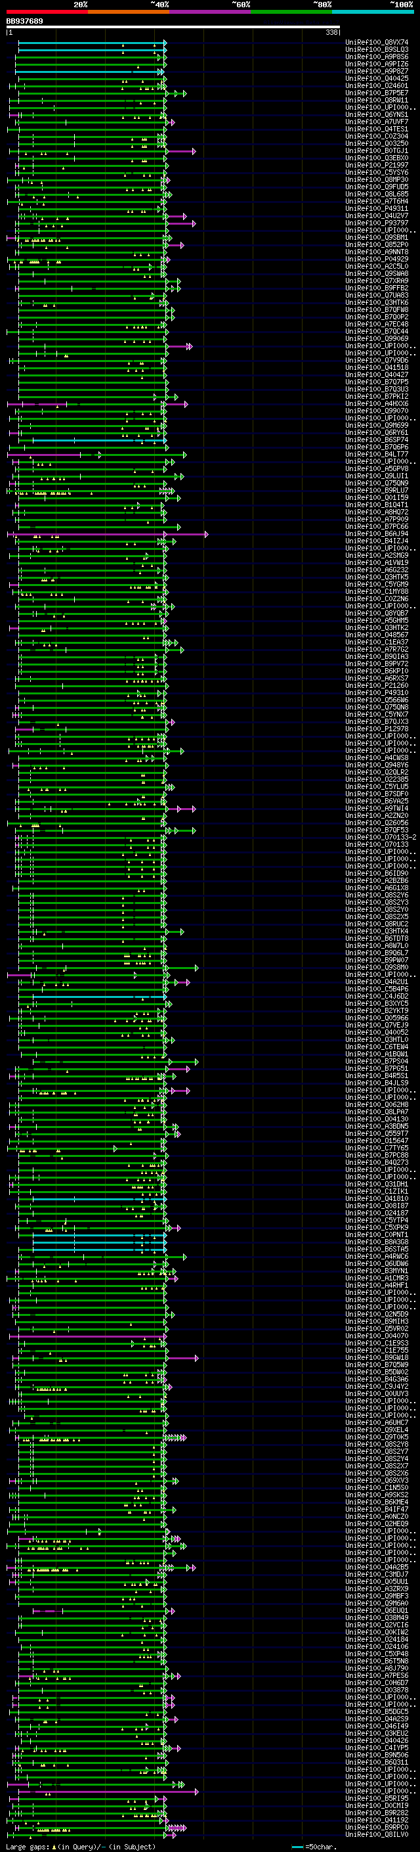Click hit label UniRef100_Q8S2Y6
Screen dimensions: 420x1852
coord(377,895)
